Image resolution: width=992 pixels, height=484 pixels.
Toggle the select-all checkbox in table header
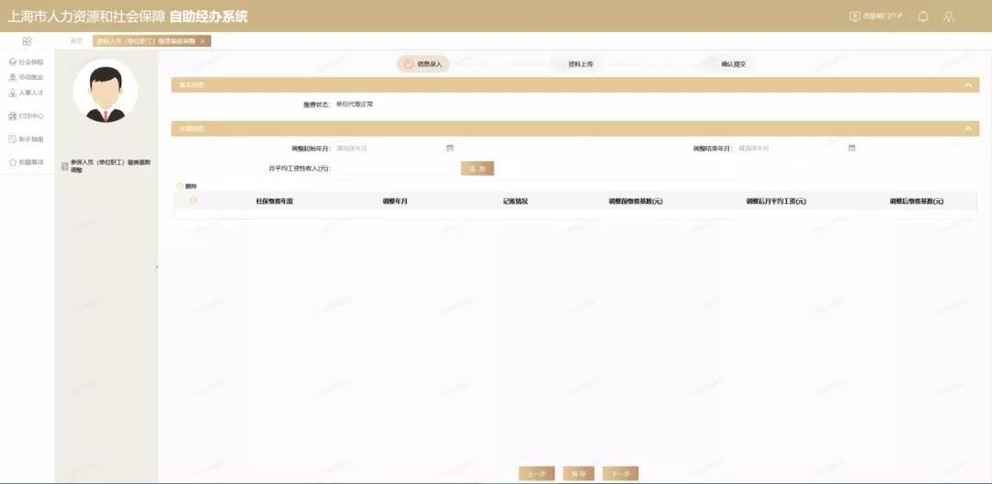pyautogui.click(x=193, y=201)
